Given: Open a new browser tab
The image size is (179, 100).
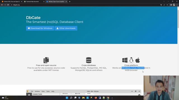Looking at the screenshot, I should click(70, 2).
